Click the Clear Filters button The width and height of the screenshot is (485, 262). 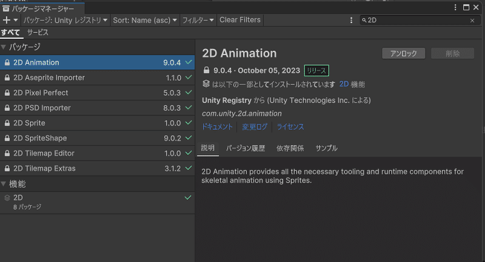[240, 20]
